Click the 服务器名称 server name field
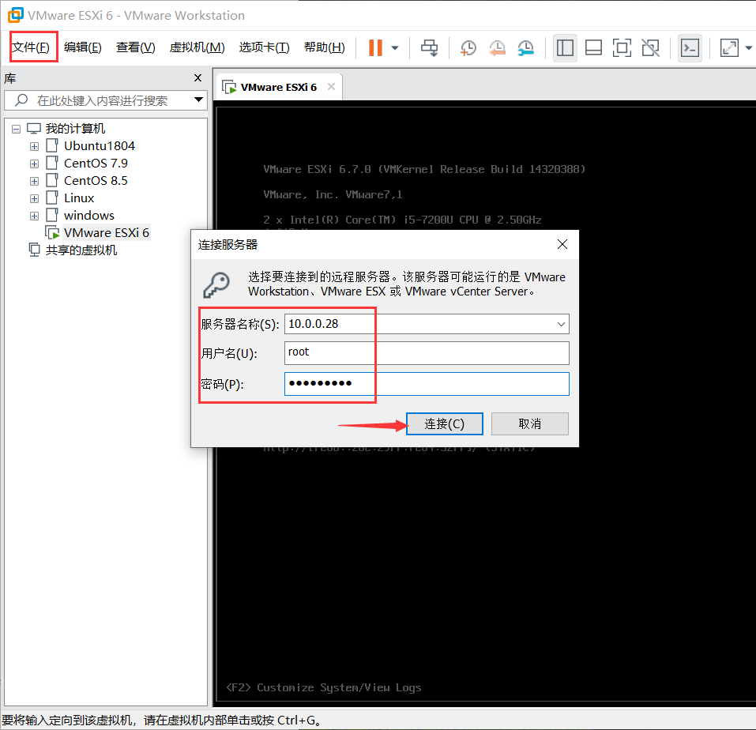Image resolution: width=756 pixels, height=730 pixels. point(427,324)
